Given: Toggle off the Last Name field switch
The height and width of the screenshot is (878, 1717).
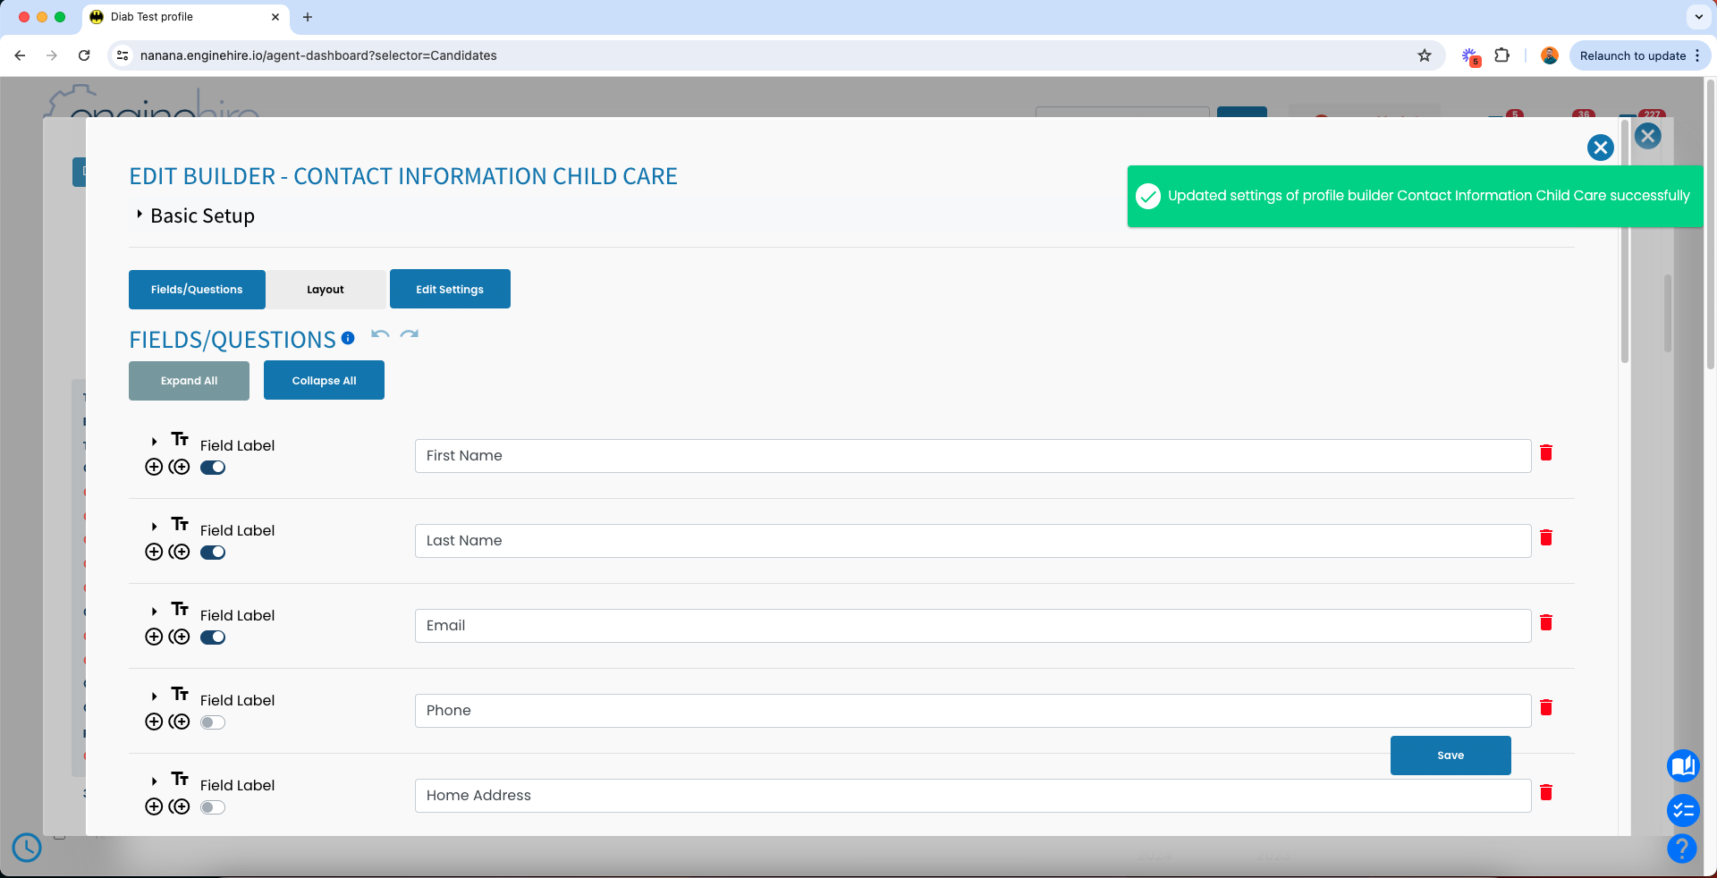Looking at the screenshot, I should (213, 553).
